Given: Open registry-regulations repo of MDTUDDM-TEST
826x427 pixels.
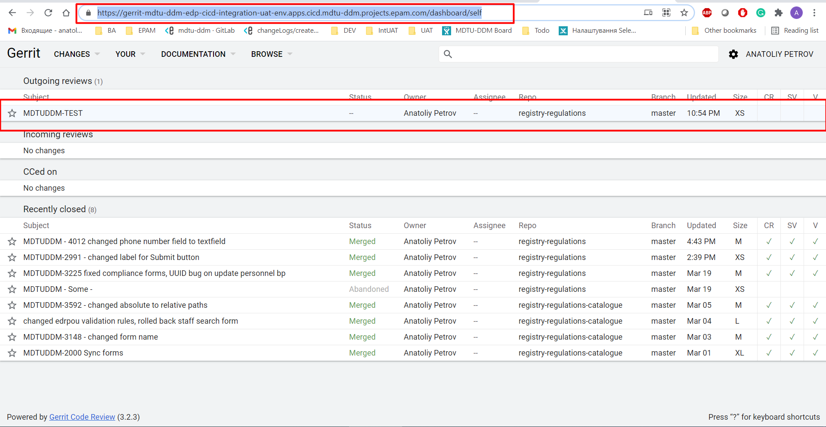Looking at the screenshot, I should click(552, 113).
